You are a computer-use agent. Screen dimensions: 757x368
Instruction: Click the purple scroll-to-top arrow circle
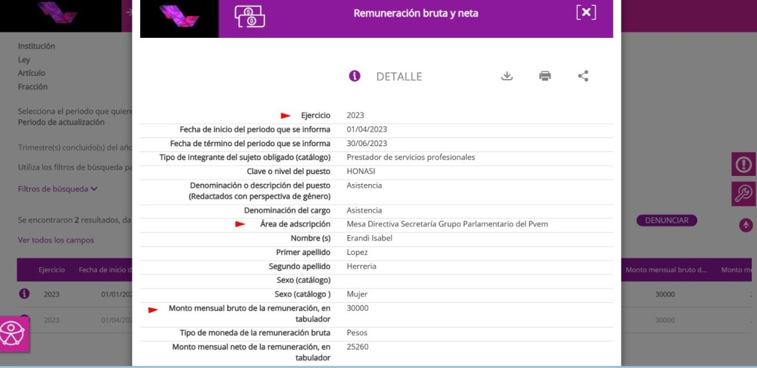pyautogui.click(x=746, y=225)
